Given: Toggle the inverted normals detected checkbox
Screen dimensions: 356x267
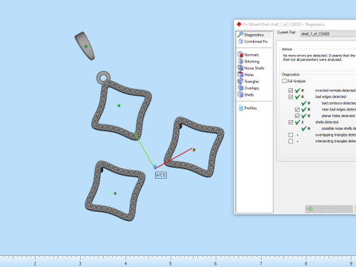Looking at the screenshot, I should coord(291,90).
